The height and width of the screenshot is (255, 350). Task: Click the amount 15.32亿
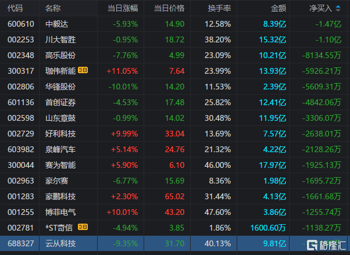[x=273, y=39]
